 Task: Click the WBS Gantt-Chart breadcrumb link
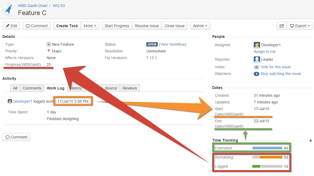tap(32, 6)
